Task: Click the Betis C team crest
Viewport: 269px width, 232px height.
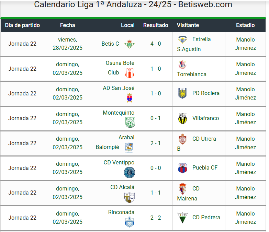Action: pyautogui.click(x=130, y=44)
